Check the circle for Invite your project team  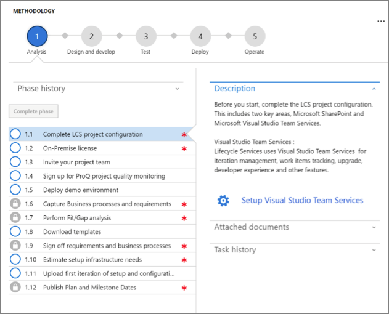pyautogui.click(x=15, y=162)
